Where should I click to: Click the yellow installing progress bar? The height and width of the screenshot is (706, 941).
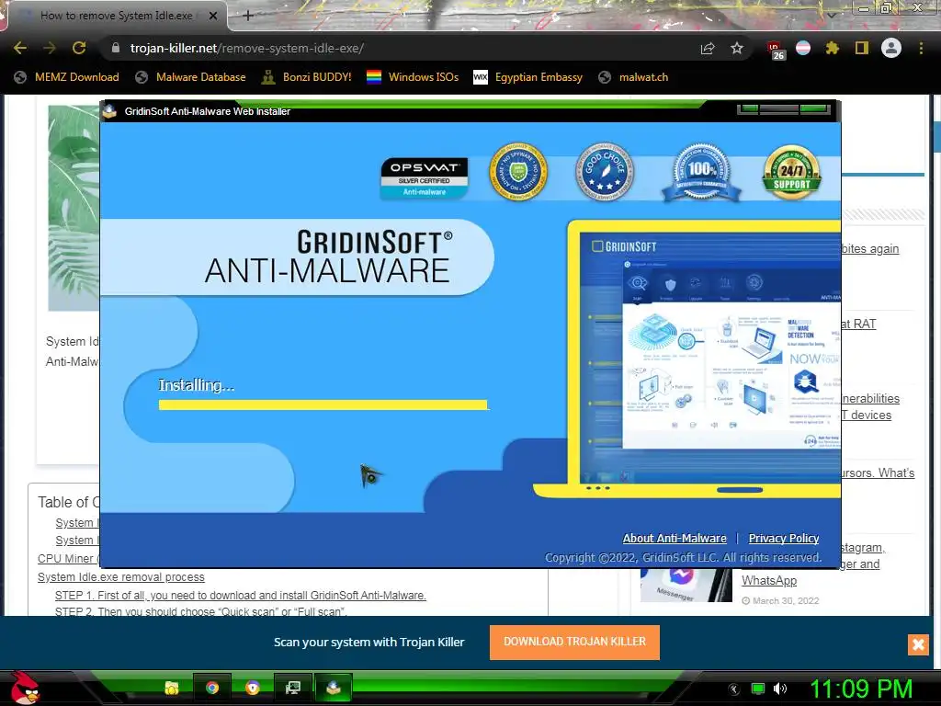pos(323,404)
